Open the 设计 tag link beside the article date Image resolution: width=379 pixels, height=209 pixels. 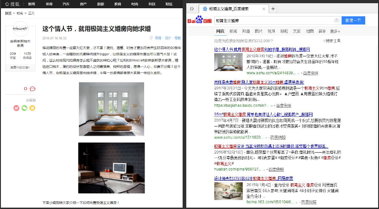(x=168, y=38)
